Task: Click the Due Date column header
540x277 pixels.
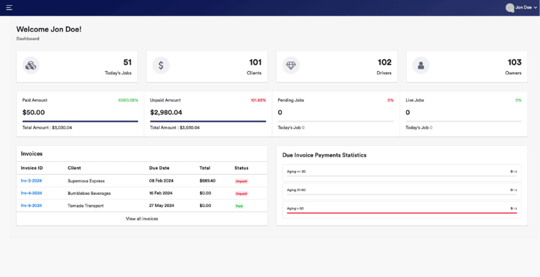Action: coord(159,167)
